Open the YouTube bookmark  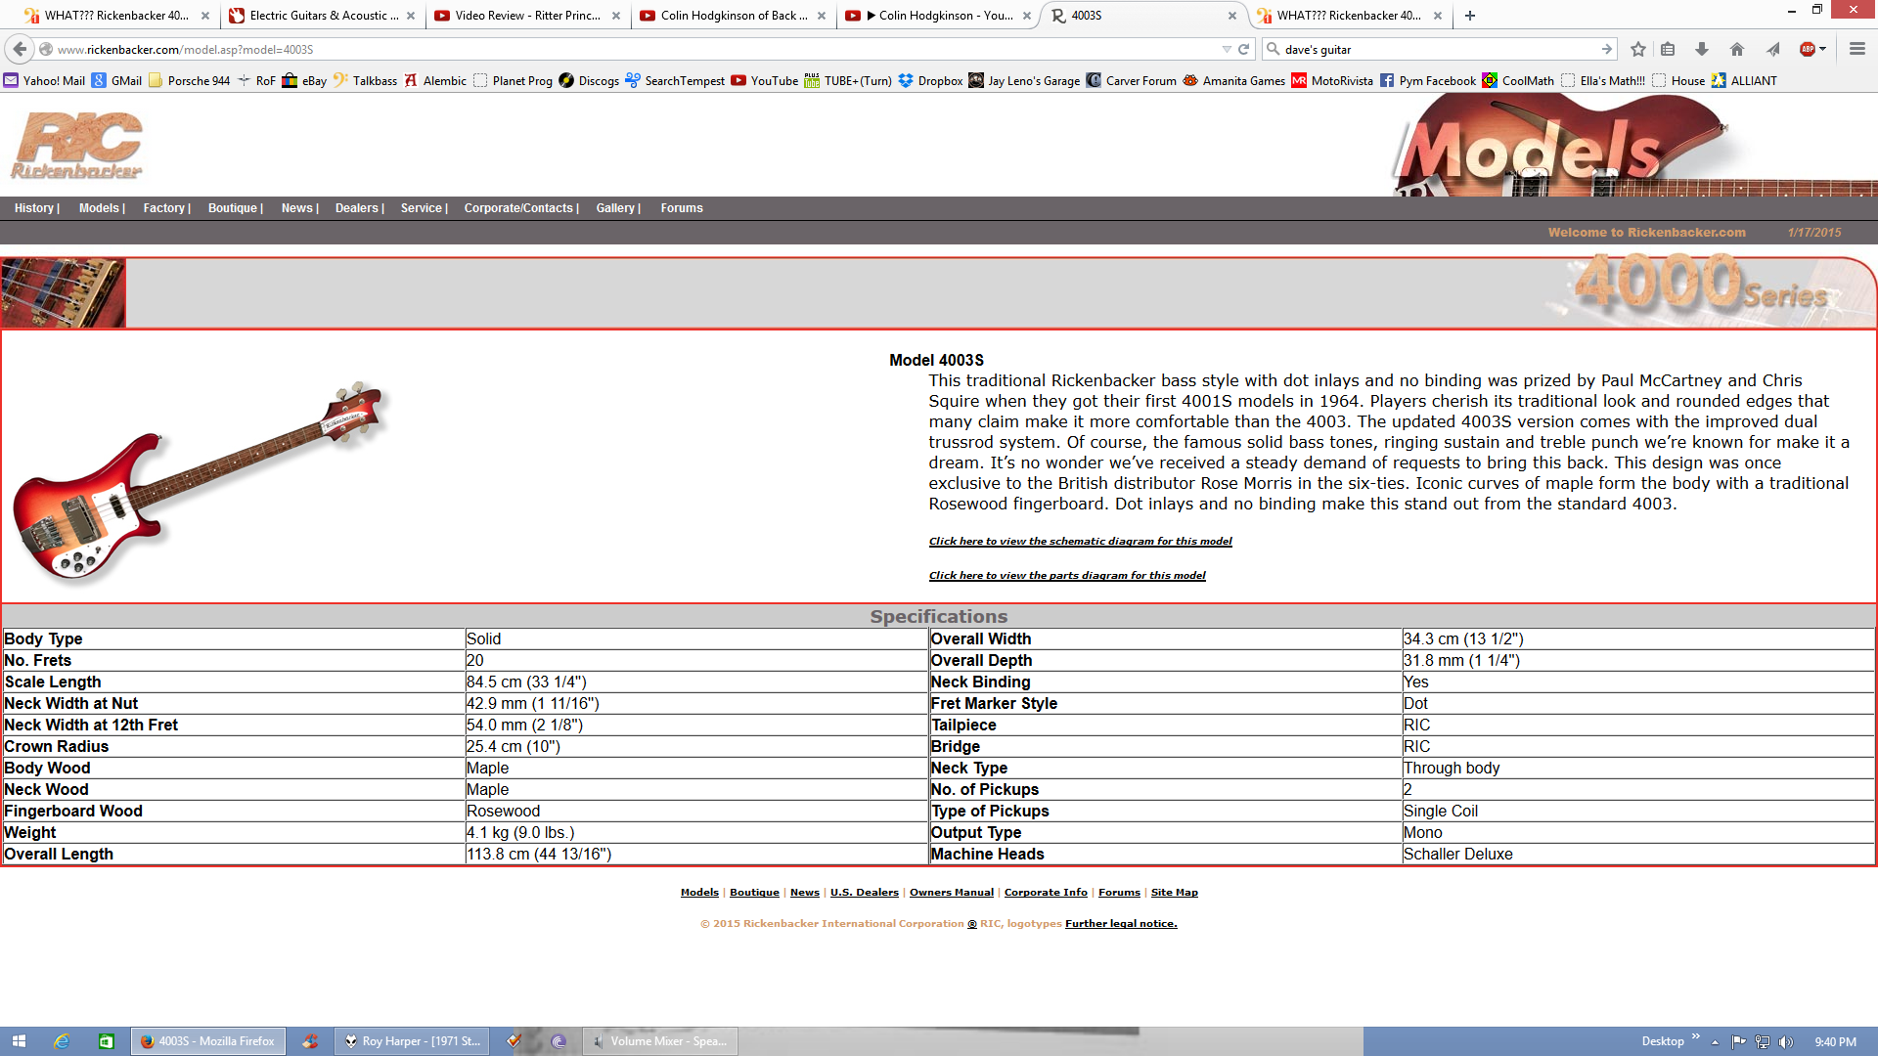tap(764, 81)
